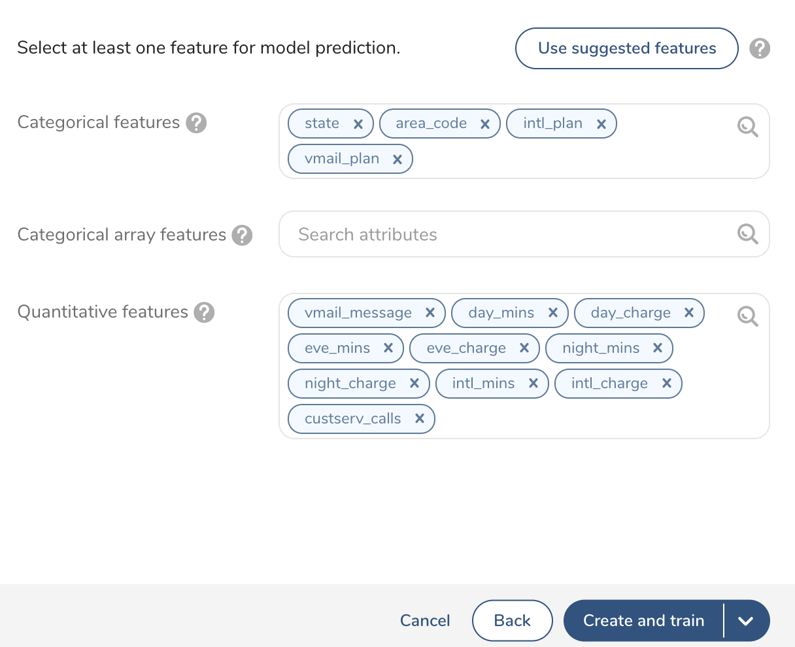Image resolution: width=795 pixels, height=647 pixels.
Task: Delete the intl_plan tag
Action: point(601,124)
